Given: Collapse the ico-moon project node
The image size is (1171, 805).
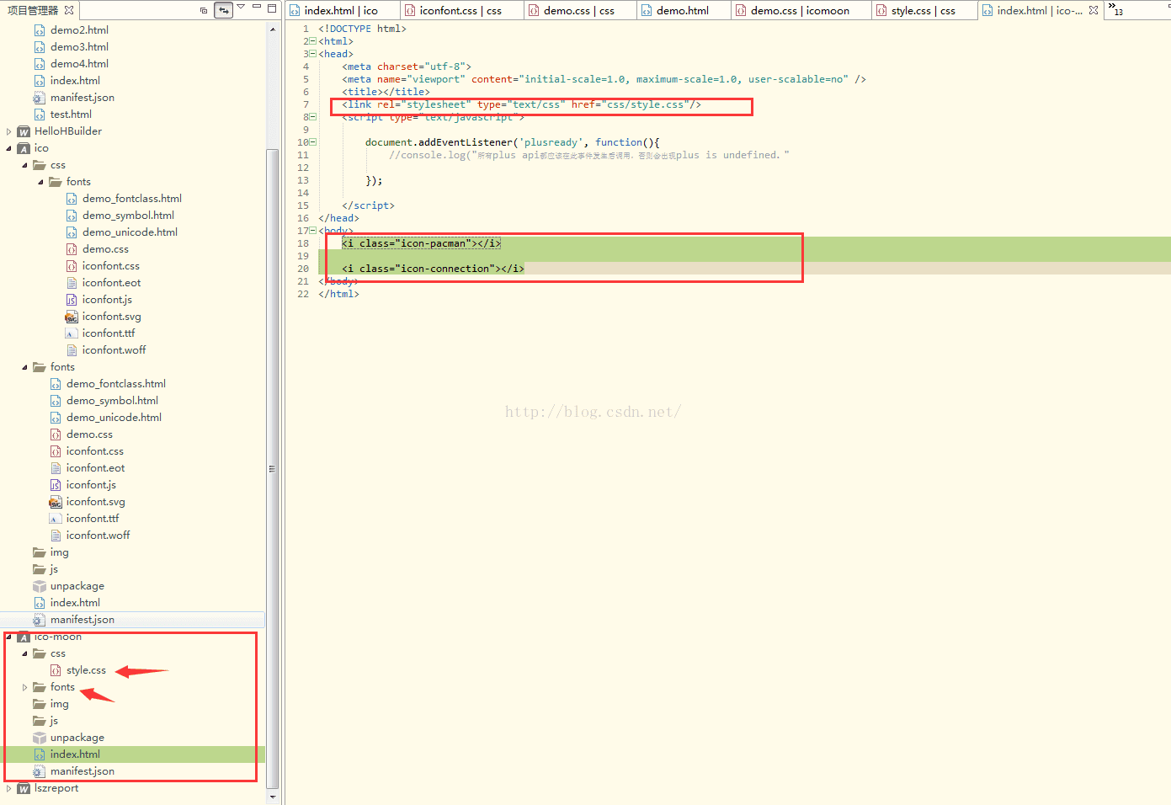Looking at the screenshot, I should point(9,637).
